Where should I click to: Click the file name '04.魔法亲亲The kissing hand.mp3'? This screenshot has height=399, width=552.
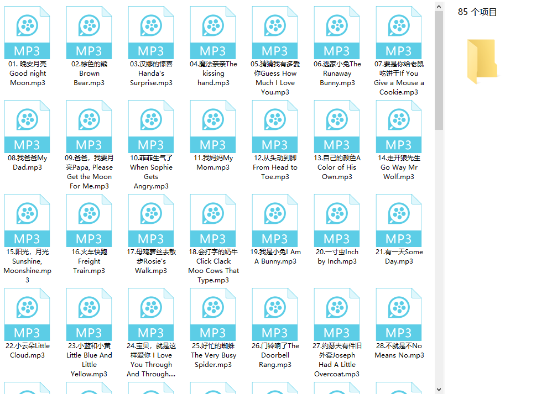[x=213, y=73]
